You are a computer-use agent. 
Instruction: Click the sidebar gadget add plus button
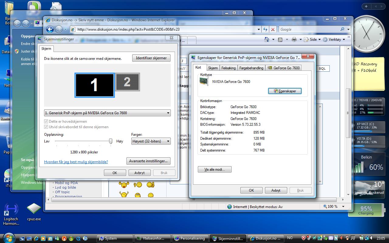click(x=366, y=6)
